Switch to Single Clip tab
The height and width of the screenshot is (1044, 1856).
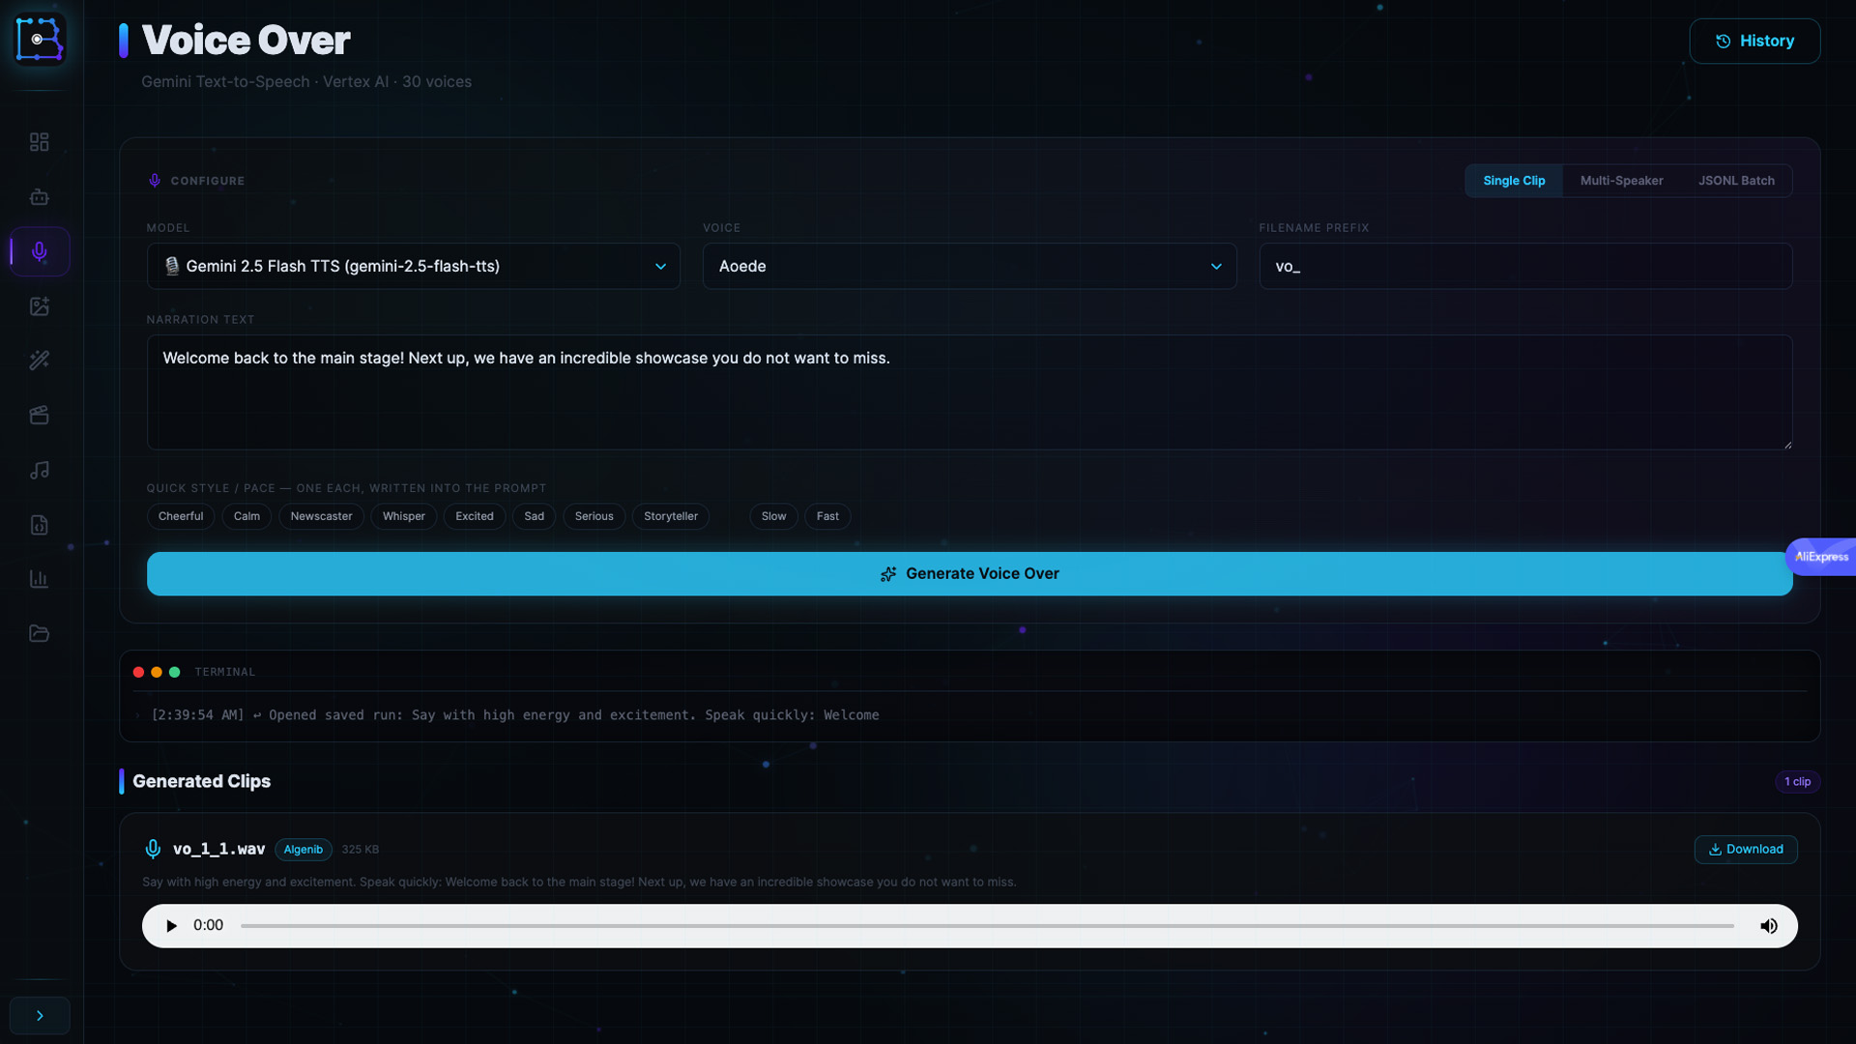point(1514,181)
